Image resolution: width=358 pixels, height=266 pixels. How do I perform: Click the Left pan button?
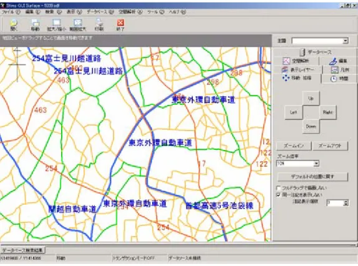(293, 112)
